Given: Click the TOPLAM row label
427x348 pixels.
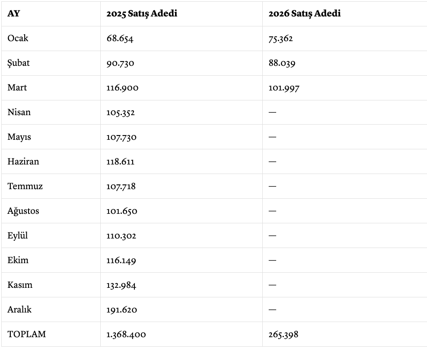Looking at the screenshot, I should (x=26, y=335).
